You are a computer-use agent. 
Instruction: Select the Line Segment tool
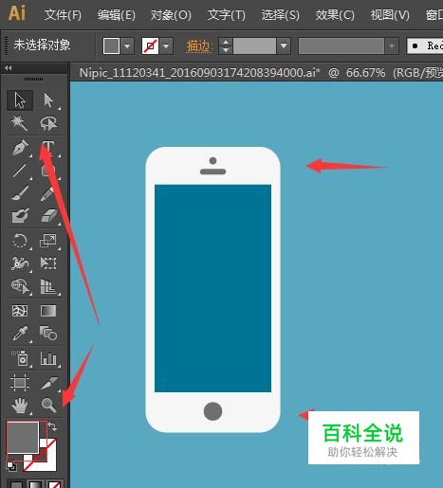[x=20, y=171]
